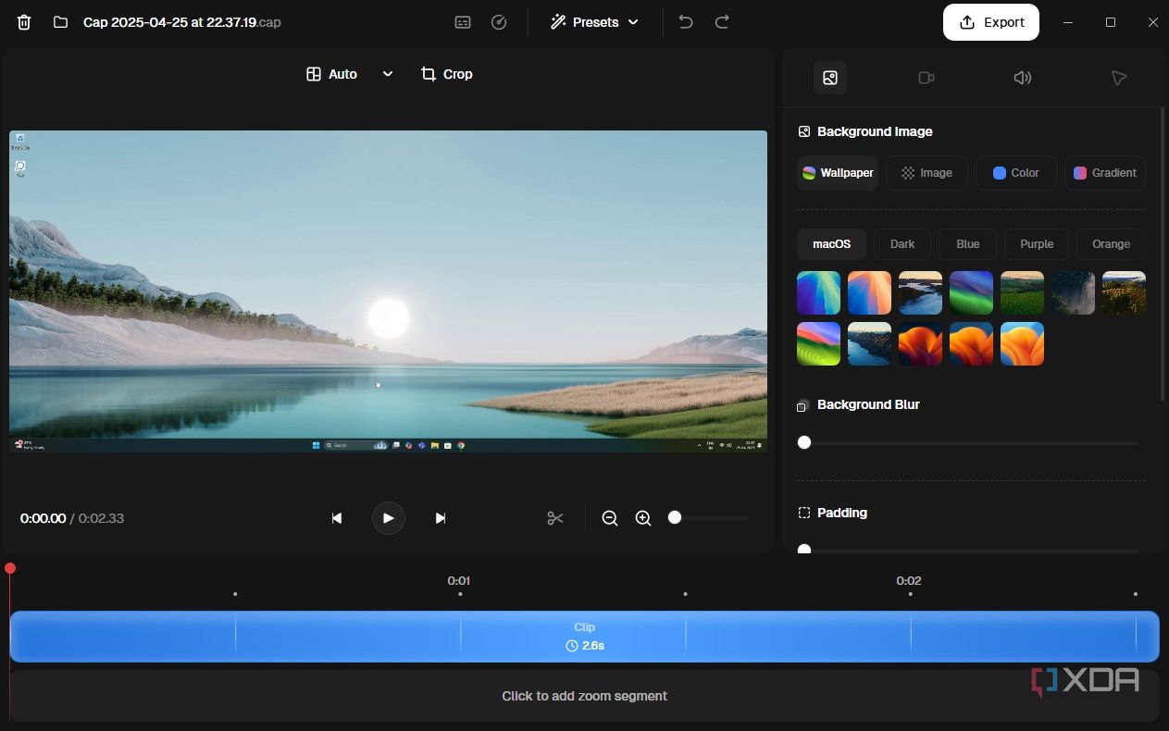Pick golden hills wallpaper thumbnail
Image resolution: width=1169 pixels, height=731 pixels.
[1125, 292]
